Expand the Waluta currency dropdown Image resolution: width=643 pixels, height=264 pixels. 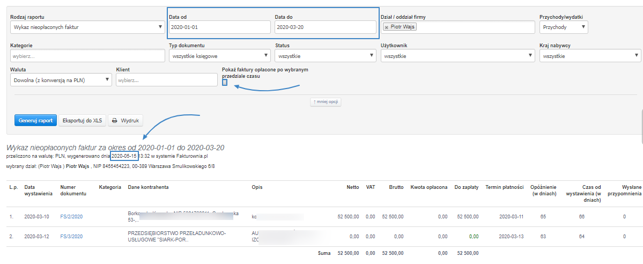point(61,80)
